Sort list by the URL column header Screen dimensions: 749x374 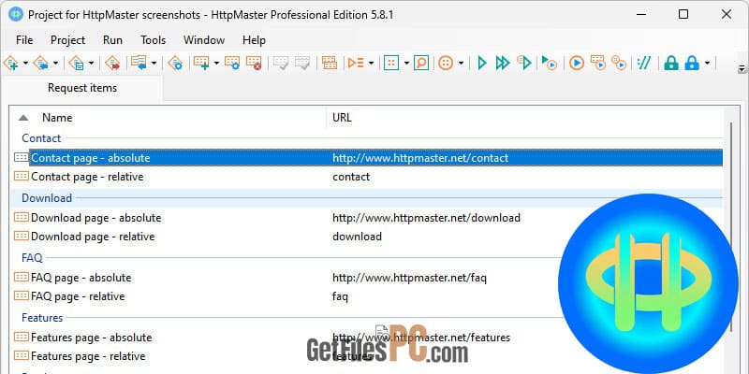[x=342, y=118]
